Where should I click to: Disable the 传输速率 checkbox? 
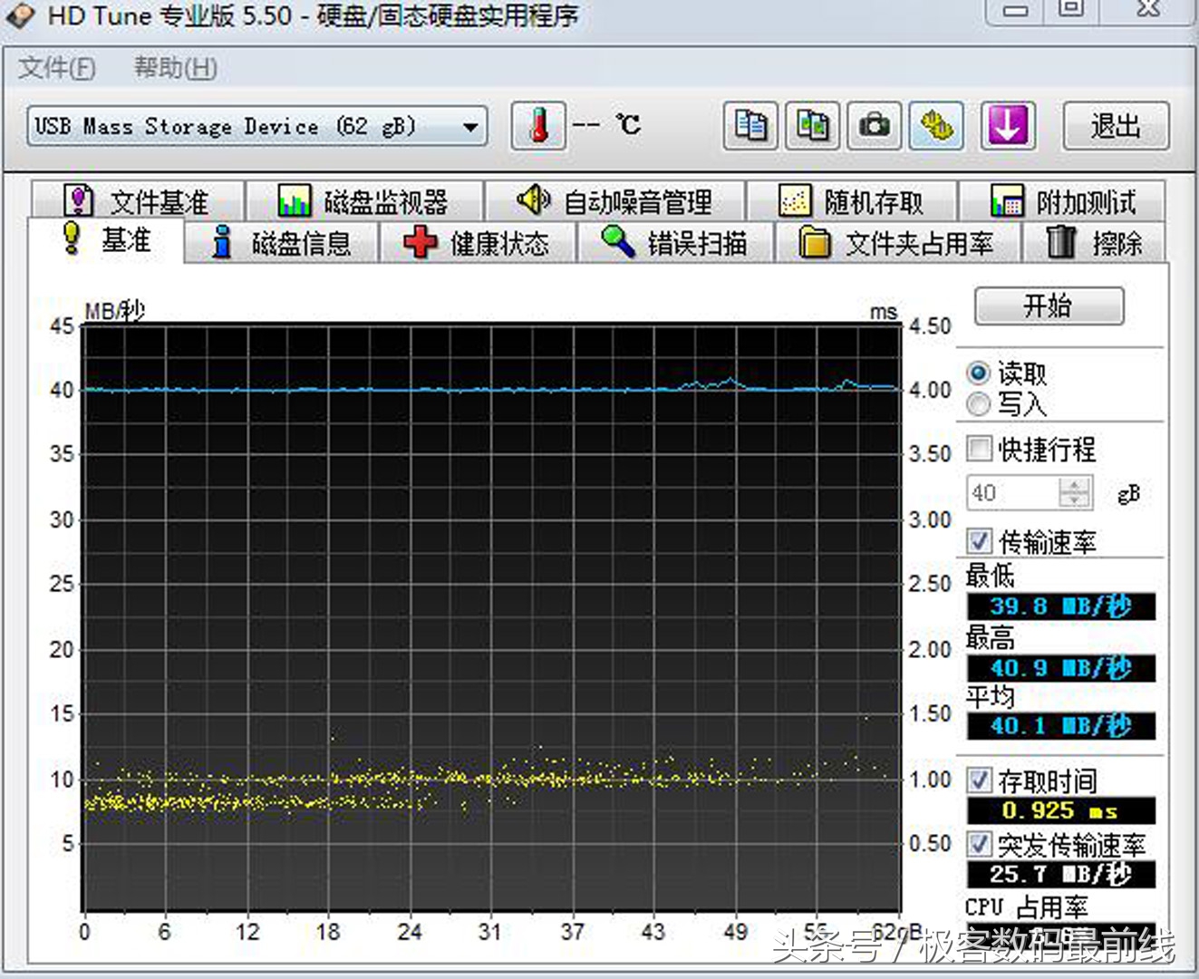tap(980, 541)
